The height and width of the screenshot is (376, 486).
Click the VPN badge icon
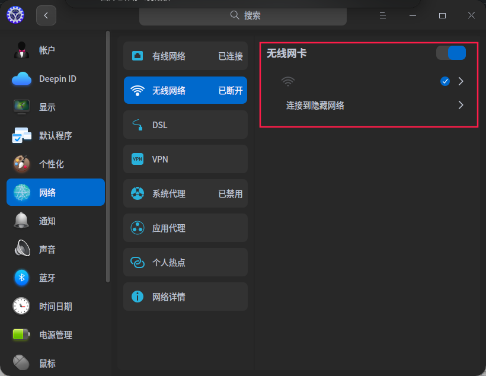138,159
